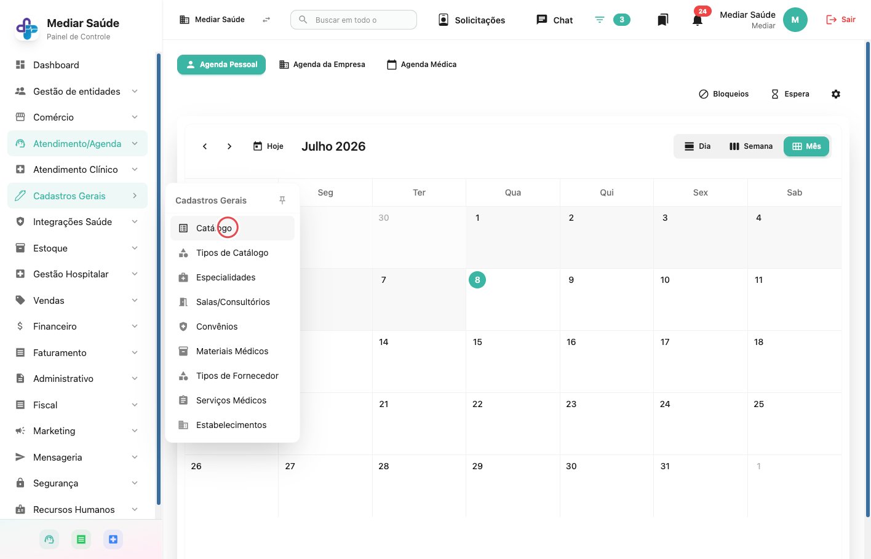Click headset shortcut icon at sidebar bottom
The height and width of the screenshot is (559, 871).
click(x=49, y=539)
